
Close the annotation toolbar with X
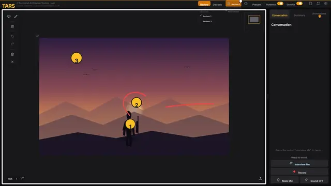coord(12,62)
